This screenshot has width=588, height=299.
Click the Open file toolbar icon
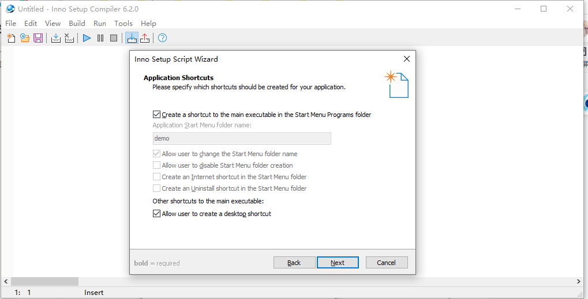click(25, 38)
